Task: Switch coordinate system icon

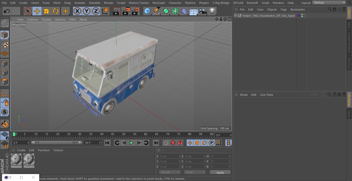Action: (105, 11)
